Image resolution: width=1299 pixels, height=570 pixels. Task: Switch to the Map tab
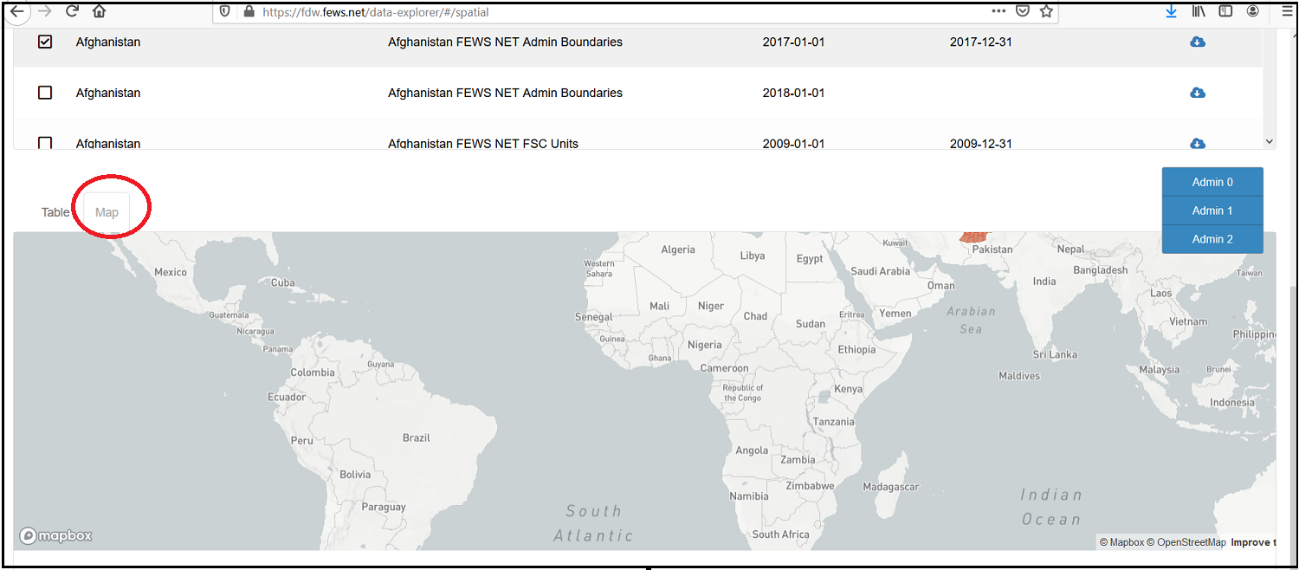point(107,212)
